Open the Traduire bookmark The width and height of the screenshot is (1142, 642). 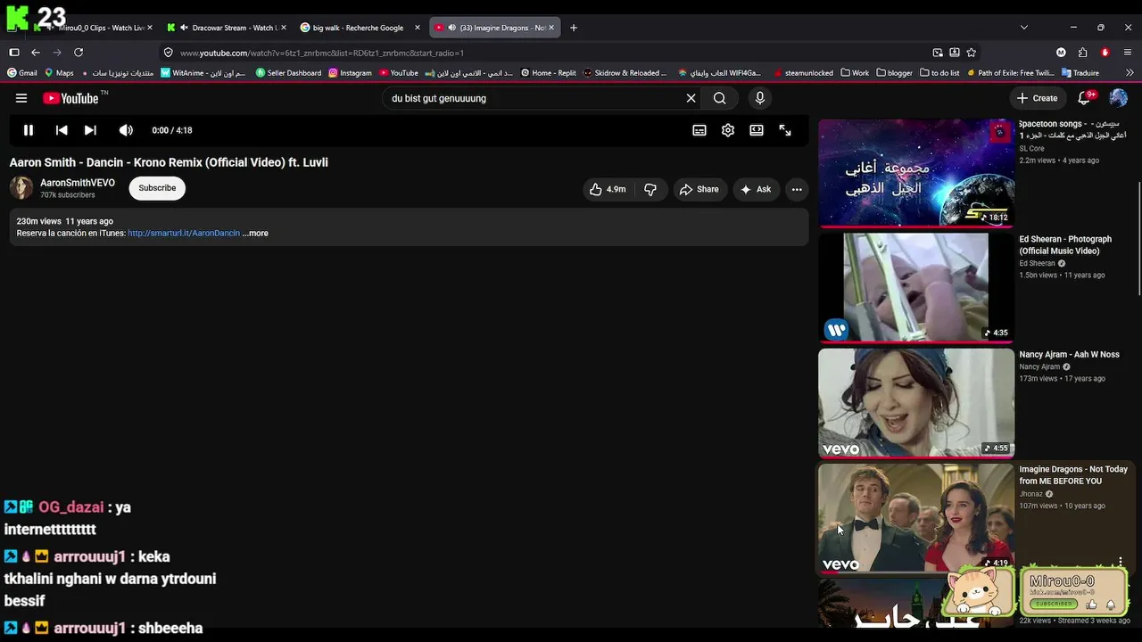pyautogui.click(x=1080, y=73)
